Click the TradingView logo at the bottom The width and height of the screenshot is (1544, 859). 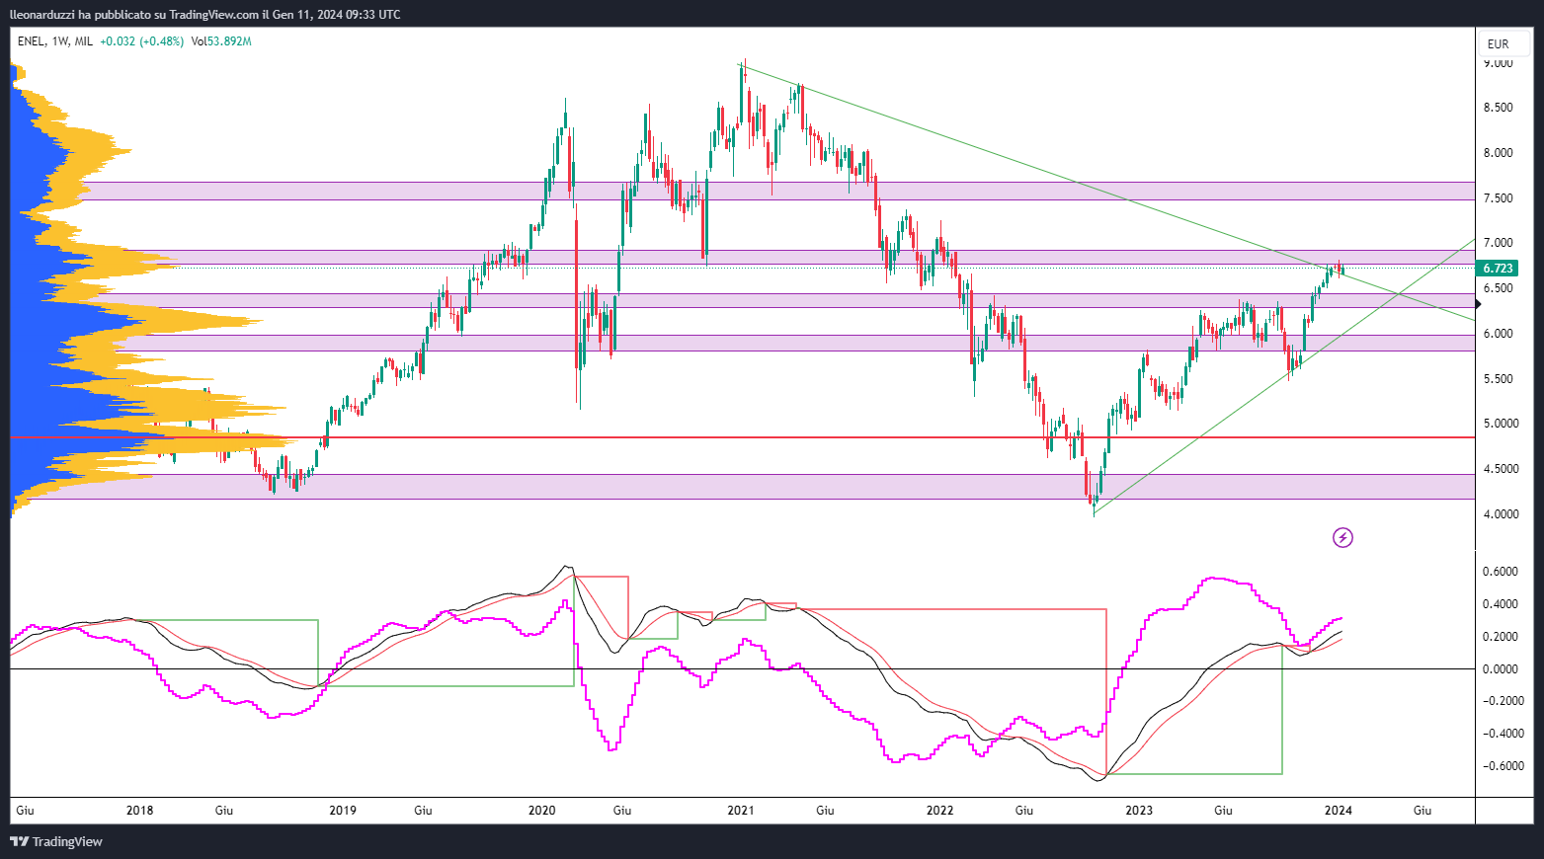click(56, 841)
